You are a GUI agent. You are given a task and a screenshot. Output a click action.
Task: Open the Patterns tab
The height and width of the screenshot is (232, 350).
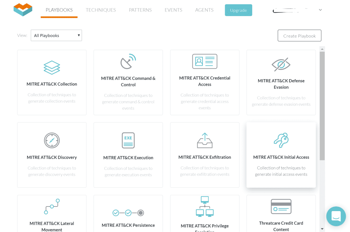(140, 10)
